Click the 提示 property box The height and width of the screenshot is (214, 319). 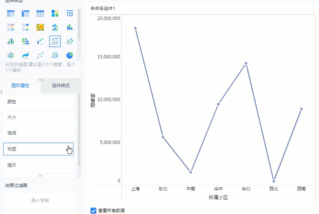pyautogui.click(x=38, y=165)
